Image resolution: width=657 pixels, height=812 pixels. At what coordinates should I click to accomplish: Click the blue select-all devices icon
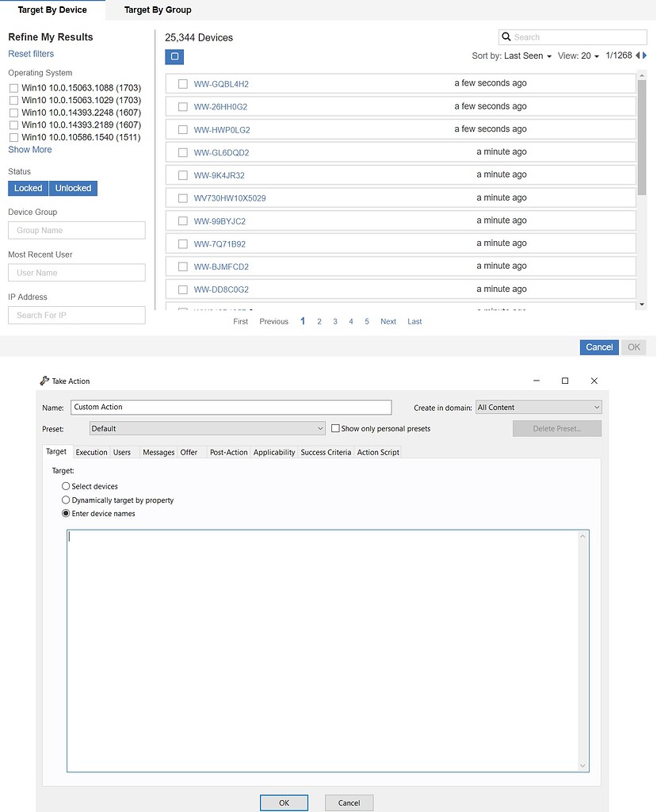174,57
